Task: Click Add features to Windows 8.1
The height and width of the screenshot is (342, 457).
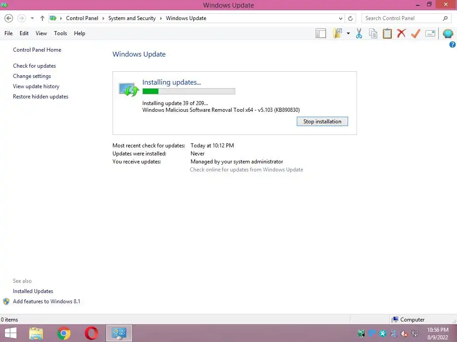Action: coord(46,301)
